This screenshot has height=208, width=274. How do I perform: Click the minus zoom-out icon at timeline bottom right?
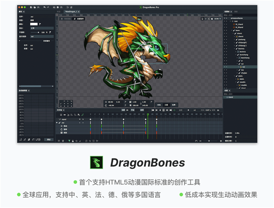200,141
